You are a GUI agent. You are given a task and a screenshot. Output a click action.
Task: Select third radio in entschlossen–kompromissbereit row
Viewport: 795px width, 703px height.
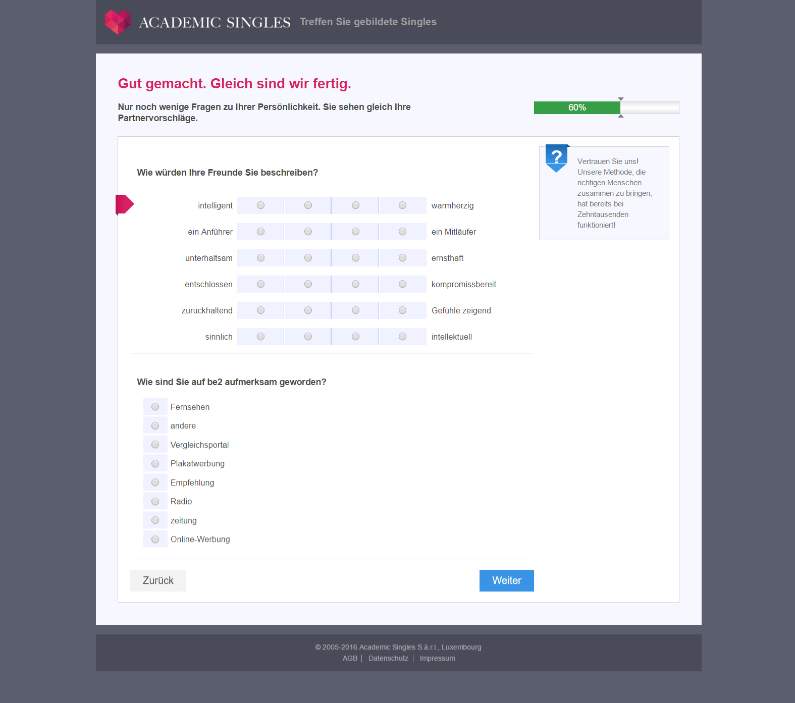[355, 284]
